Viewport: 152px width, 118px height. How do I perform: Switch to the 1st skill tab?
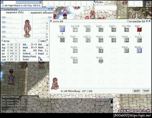coord(47,26)
